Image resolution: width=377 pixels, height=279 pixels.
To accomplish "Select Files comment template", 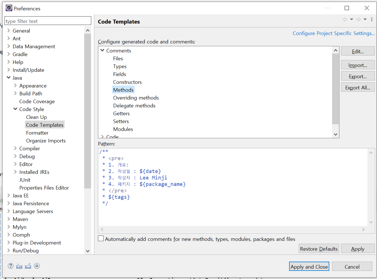I will (x=118, y=58).
